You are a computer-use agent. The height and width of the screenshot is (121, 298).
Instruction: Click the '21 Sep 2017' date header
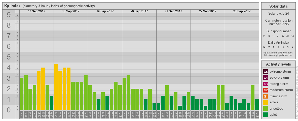(x=173, y=11)
